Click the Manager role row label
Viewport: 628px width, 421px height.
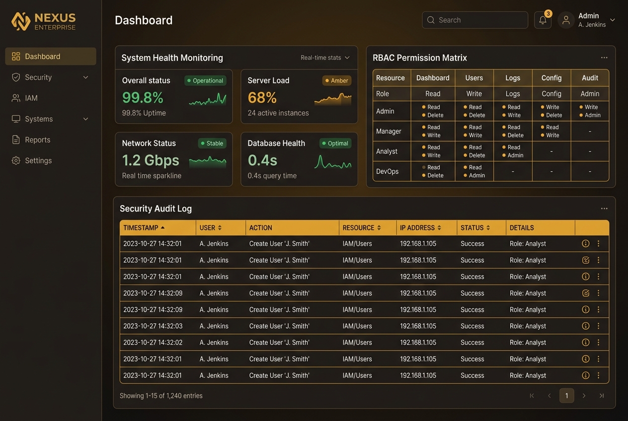pyautogui.click(x=389, y=132)
